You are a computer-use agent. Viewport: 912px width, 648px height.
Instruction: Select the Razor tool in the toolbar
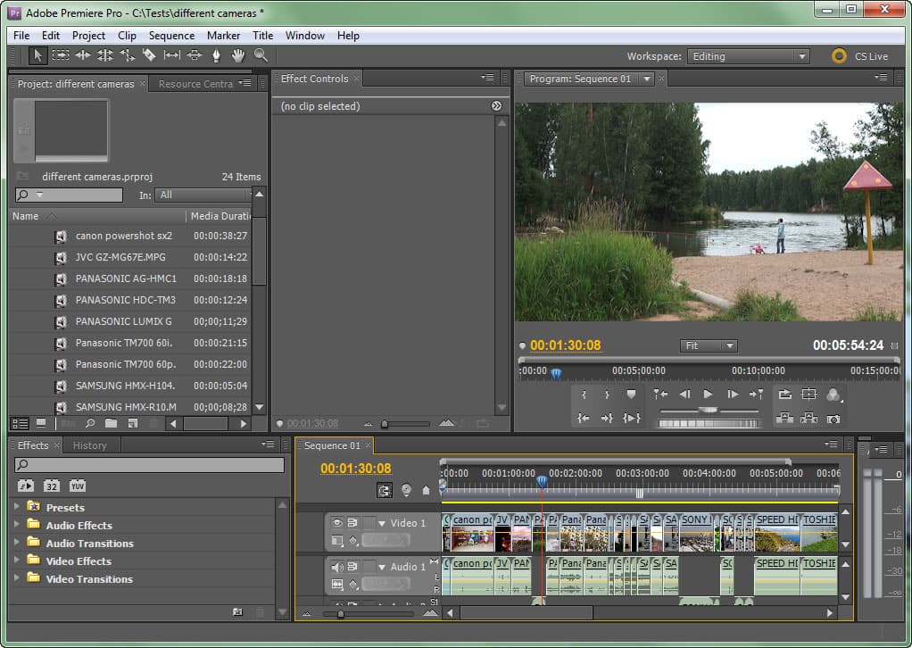tap(149, 55)
